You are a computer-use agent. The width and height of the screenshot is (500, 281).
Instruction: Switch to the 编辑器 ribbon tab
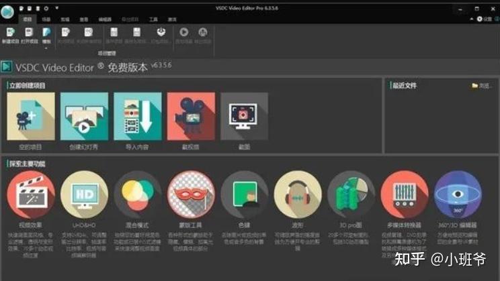click(x=105, y=19)
